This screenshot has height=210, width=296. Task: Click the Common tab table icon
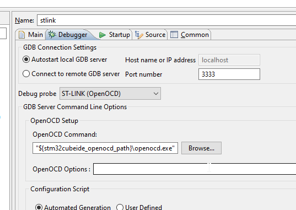pyautogui.click(x=174, y=35)
